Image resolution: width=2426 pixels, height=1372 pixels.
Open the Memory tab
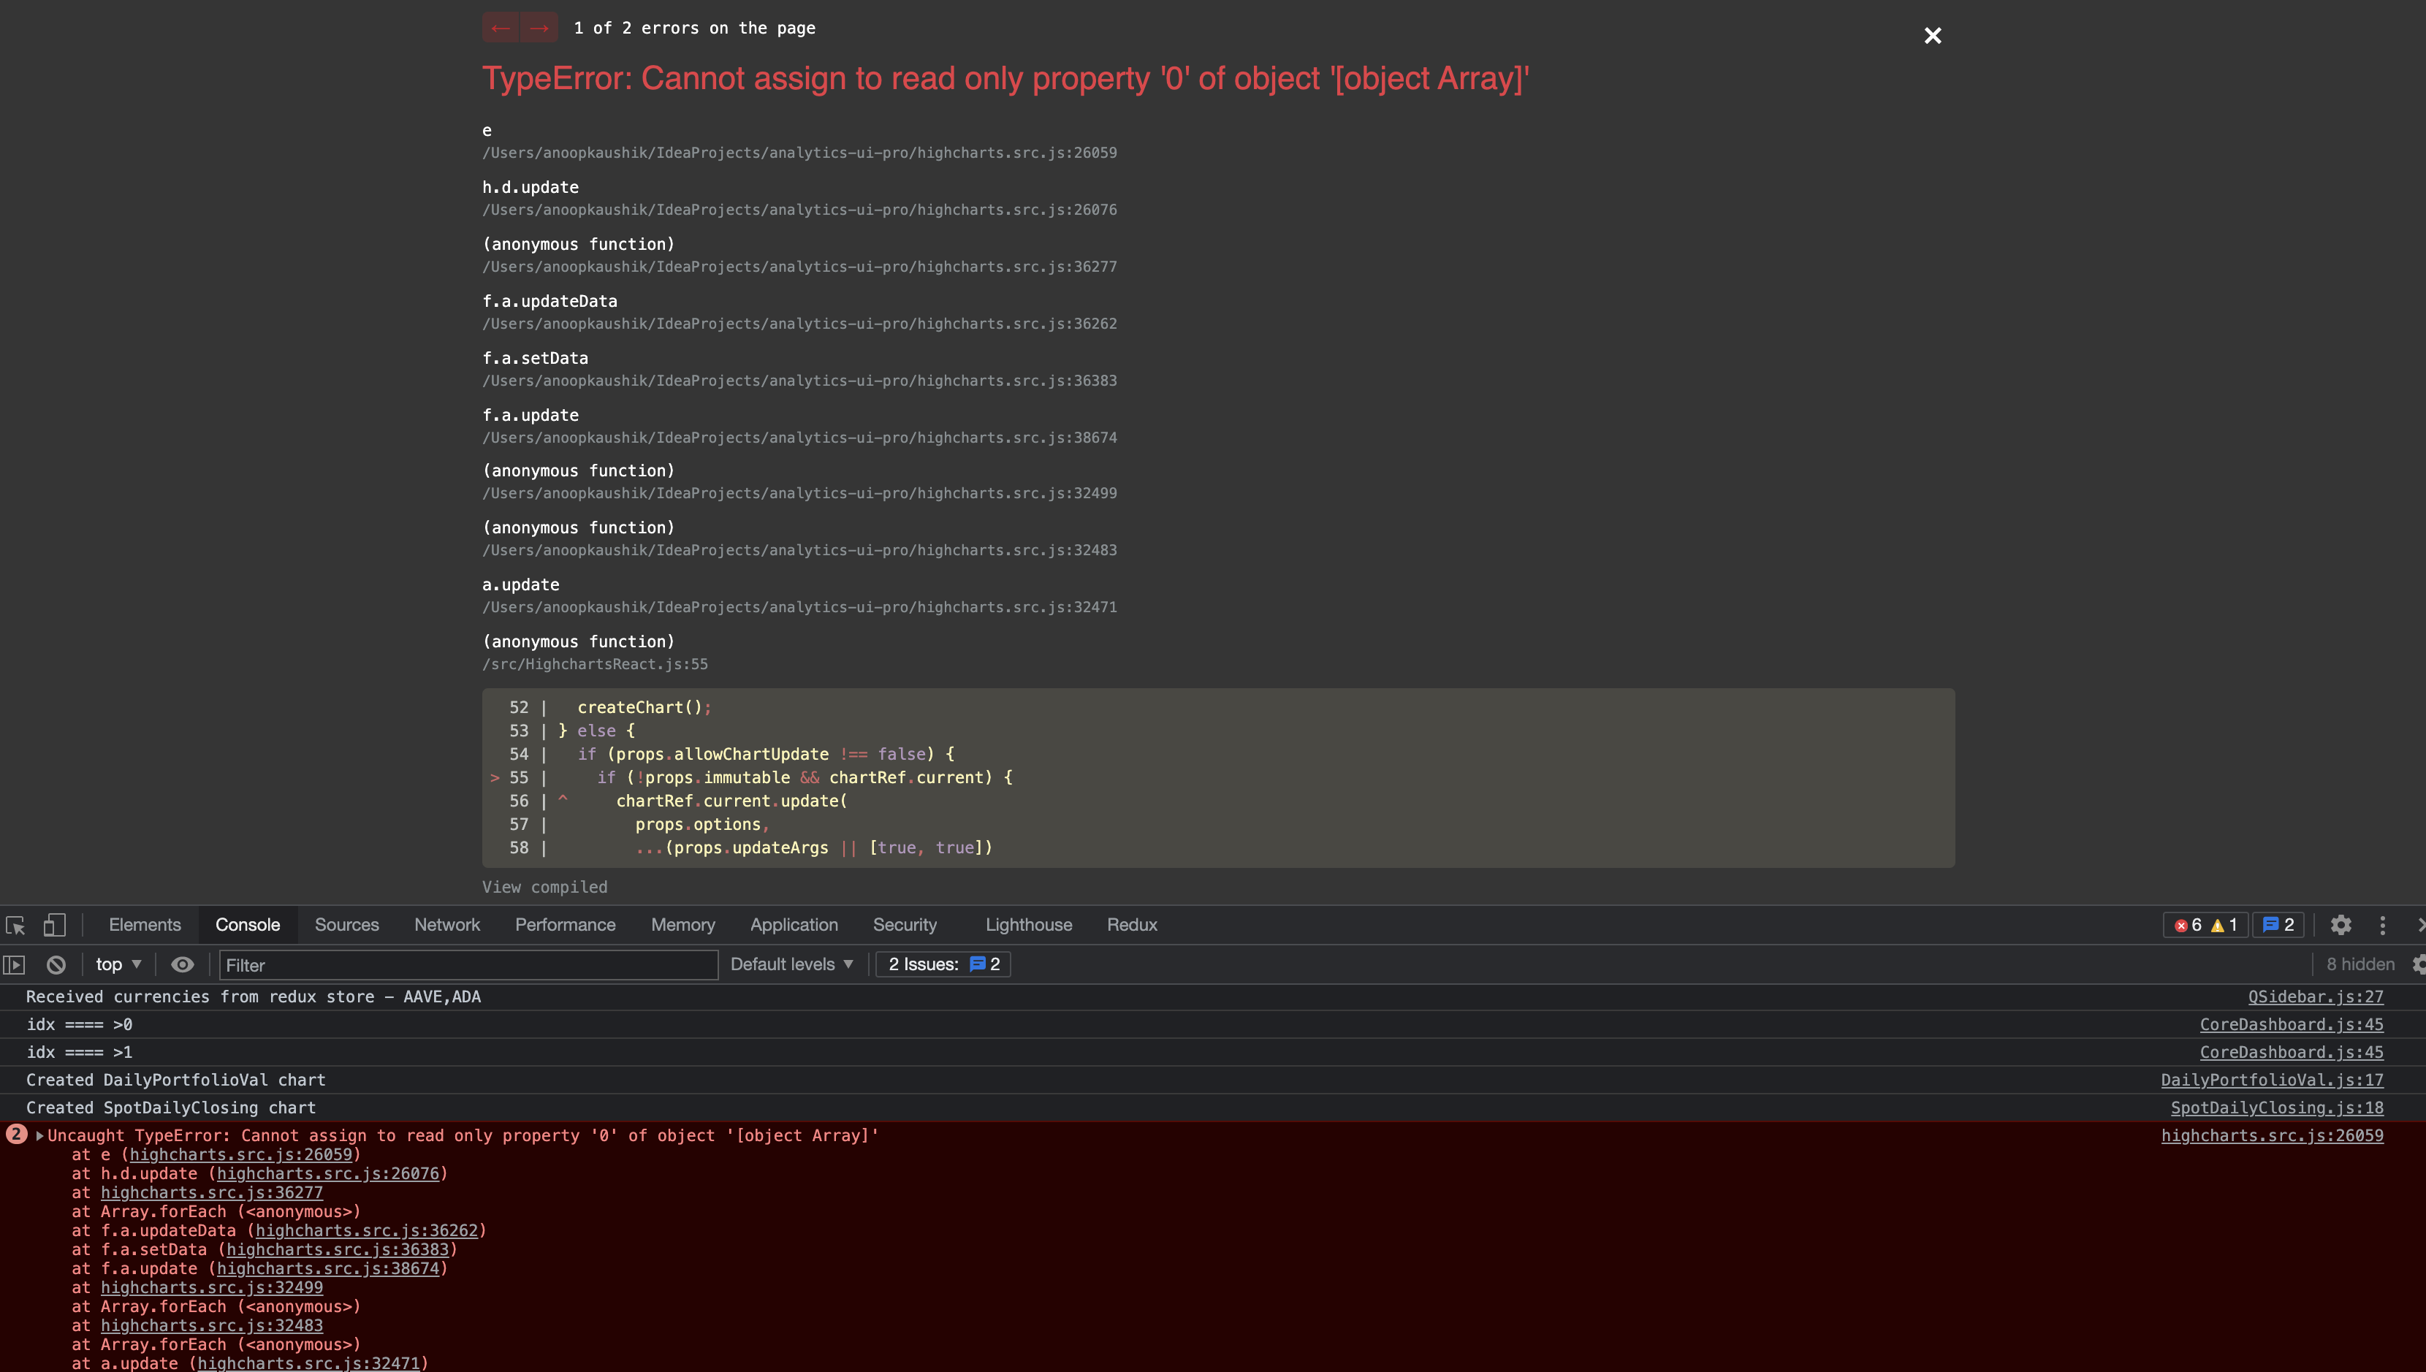[x=682, y=926]
